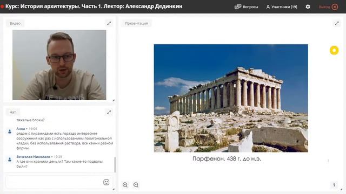This screenshot has width=346, height=194.
Task: Click Вячеслав Николаев's avatar in the chat
Action: pyautogui.click(x=10, y=160)
